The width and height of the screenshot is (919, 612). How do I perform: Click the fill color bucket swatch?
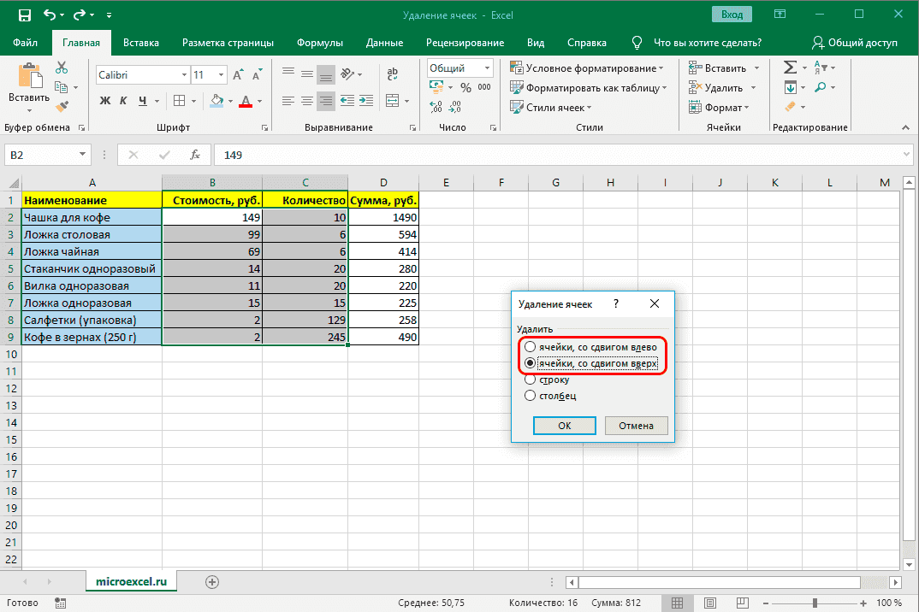coord(216,102)
